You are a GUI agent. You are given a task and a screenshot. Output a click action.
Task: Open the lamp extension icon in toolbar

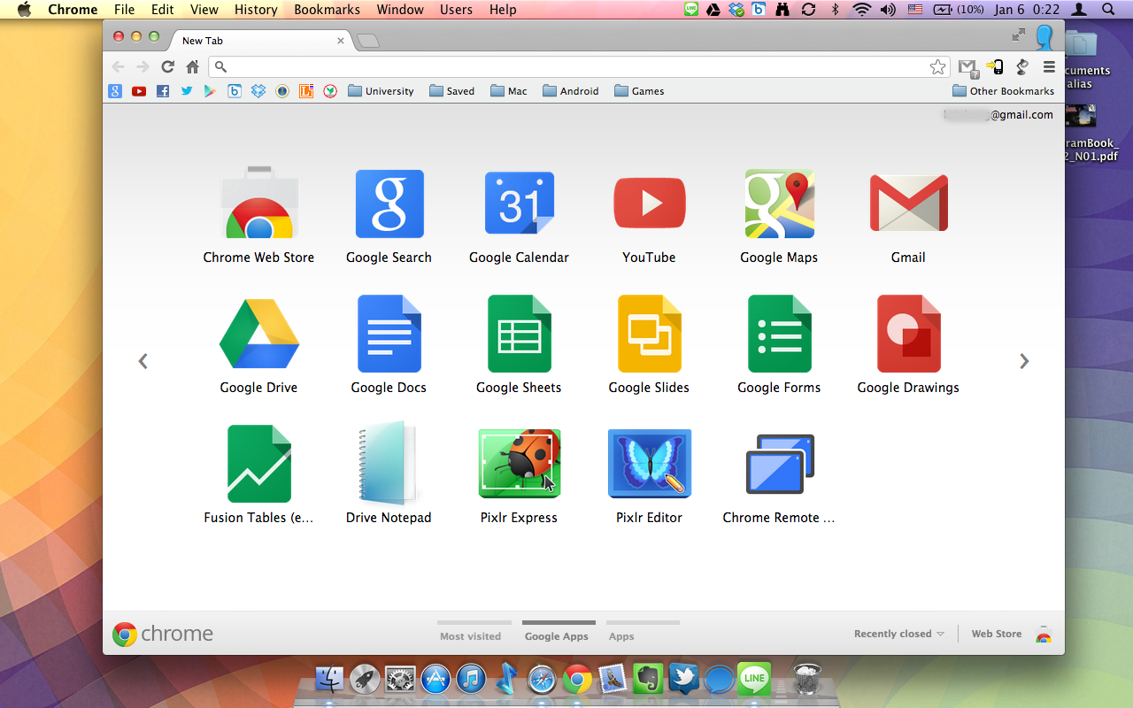tap(1022, 66)
